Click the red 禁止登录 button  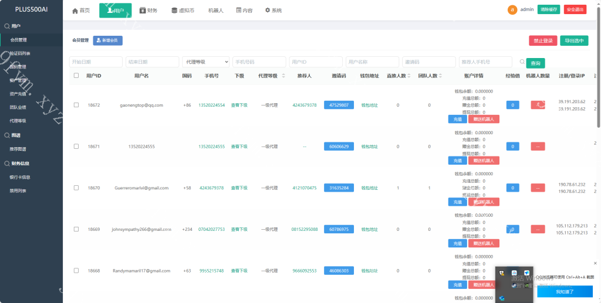pos(543,40)
